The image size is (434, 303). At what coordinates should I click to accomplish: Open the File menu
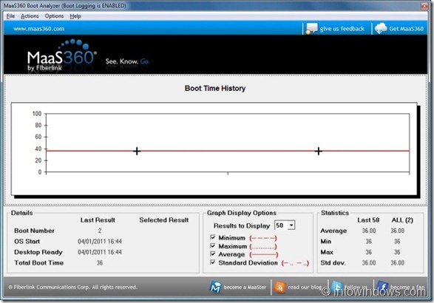click(x=10, y=16)
